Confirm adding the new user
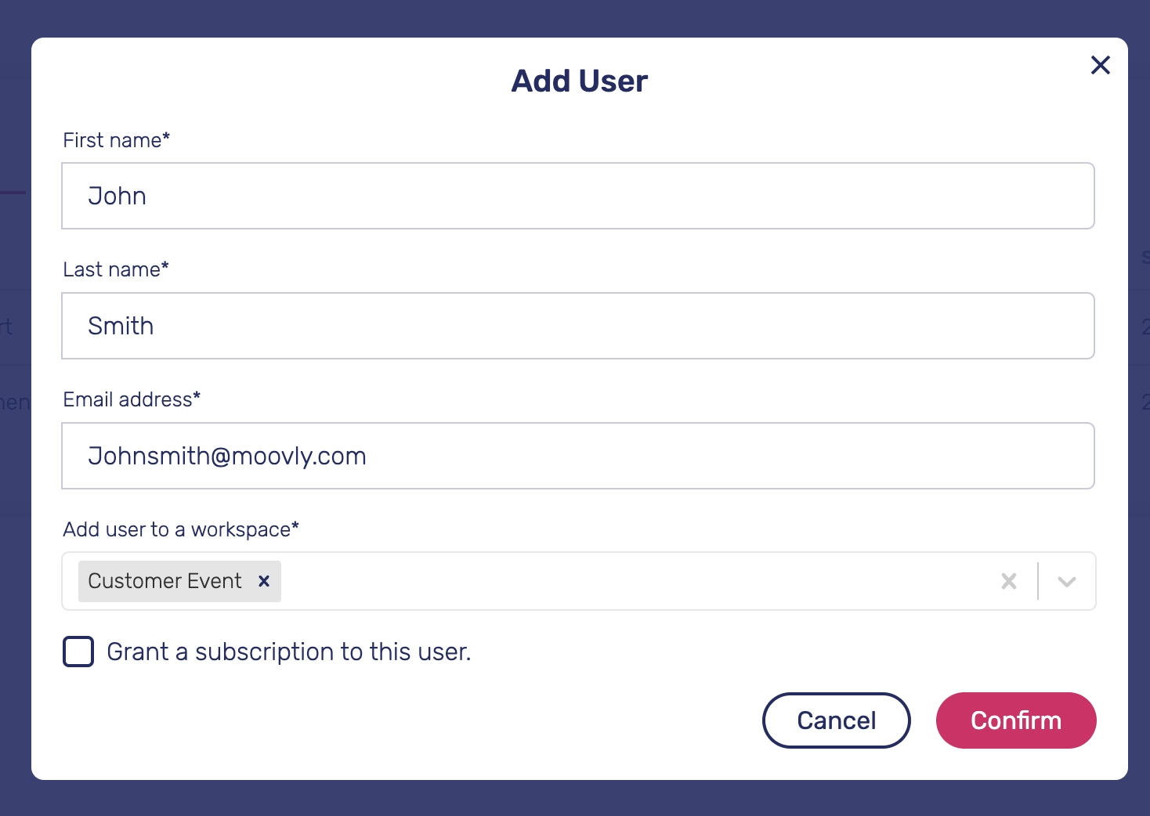Image resolution: width=1150 pixels, height=816 pixels. point(1016,720)
